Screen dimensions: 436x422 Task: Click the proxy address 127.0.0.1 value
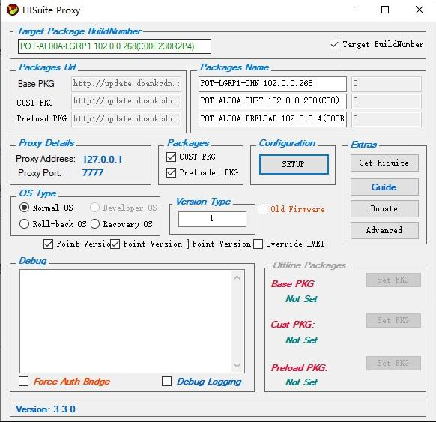coord(103,160)
